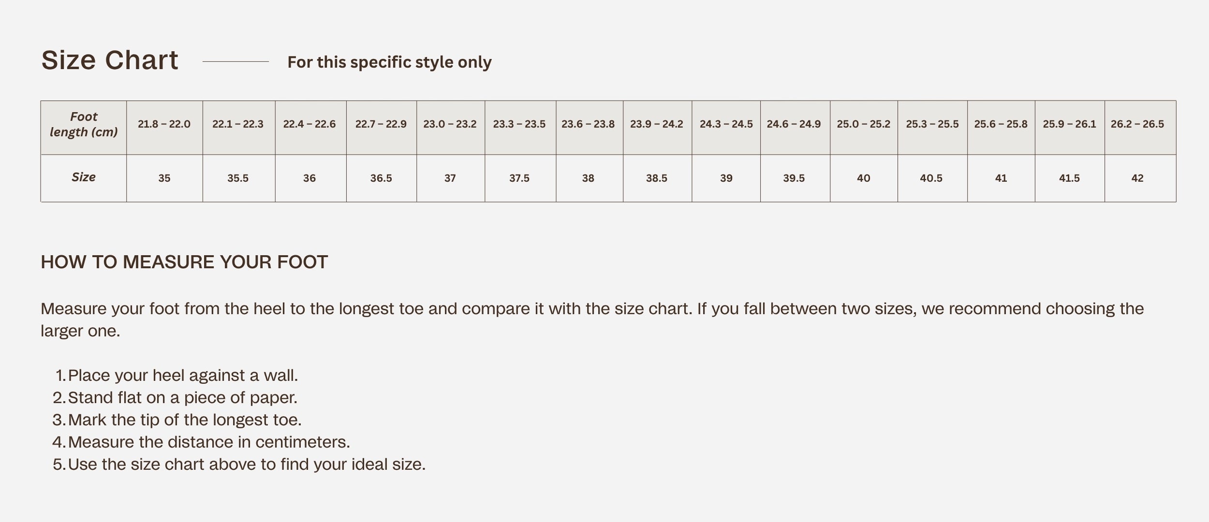Click the size 38.5 cell
This screenshot has width=1209, height=522.
click(x=657, y=178)
